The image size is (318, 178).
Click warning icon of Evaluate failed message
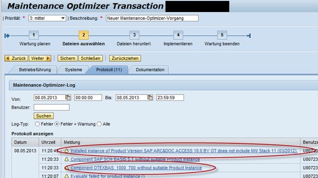67,176
